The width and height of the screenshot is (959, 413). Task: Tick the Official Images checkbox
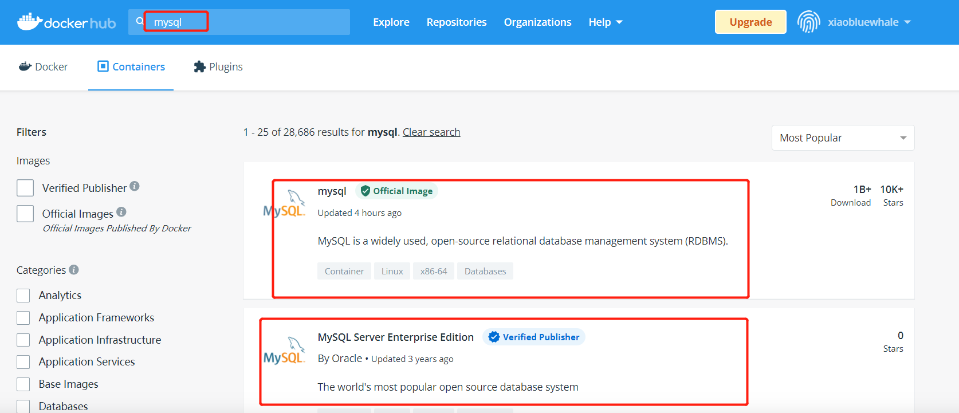point(25,214)
